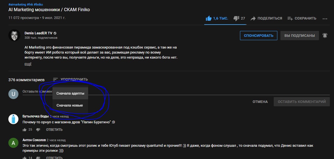Click '2 часа назад' comment timestamp
334x159 pixels.
[x=56, y=140]
